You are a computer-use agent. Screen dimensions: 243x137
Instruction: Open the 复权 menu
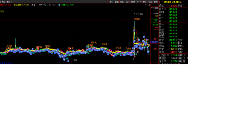click(x=111, y=2)
